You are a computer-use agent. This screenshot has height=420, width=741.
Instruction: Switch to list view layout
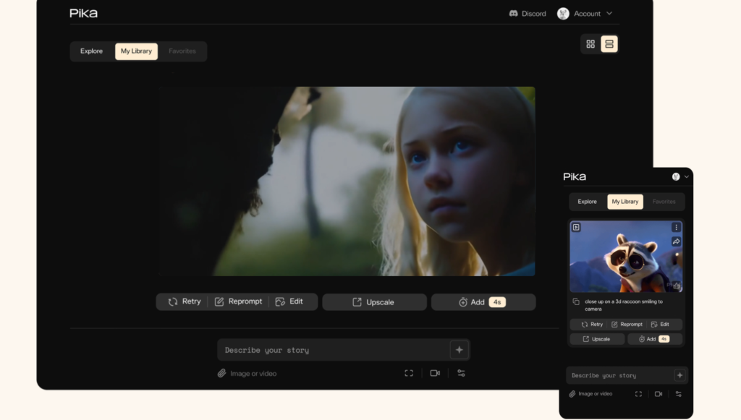609,44
